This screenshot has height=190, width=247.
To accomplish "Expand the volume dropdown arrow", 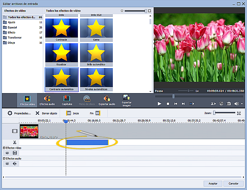I will (x=242, y=103).
